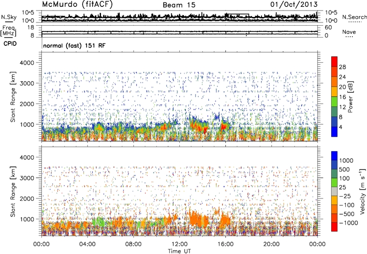The image size is (367, 254).
Task: Click the "Time UT" x-axis label
Action: click(x=179, y=251)
